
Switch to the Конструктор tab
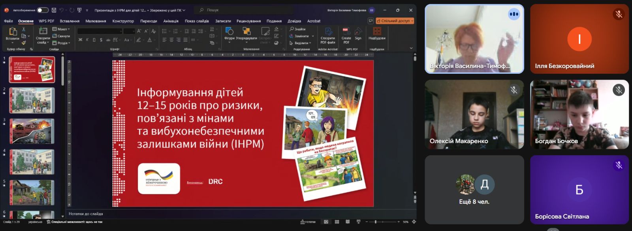(x=123, y=21)
